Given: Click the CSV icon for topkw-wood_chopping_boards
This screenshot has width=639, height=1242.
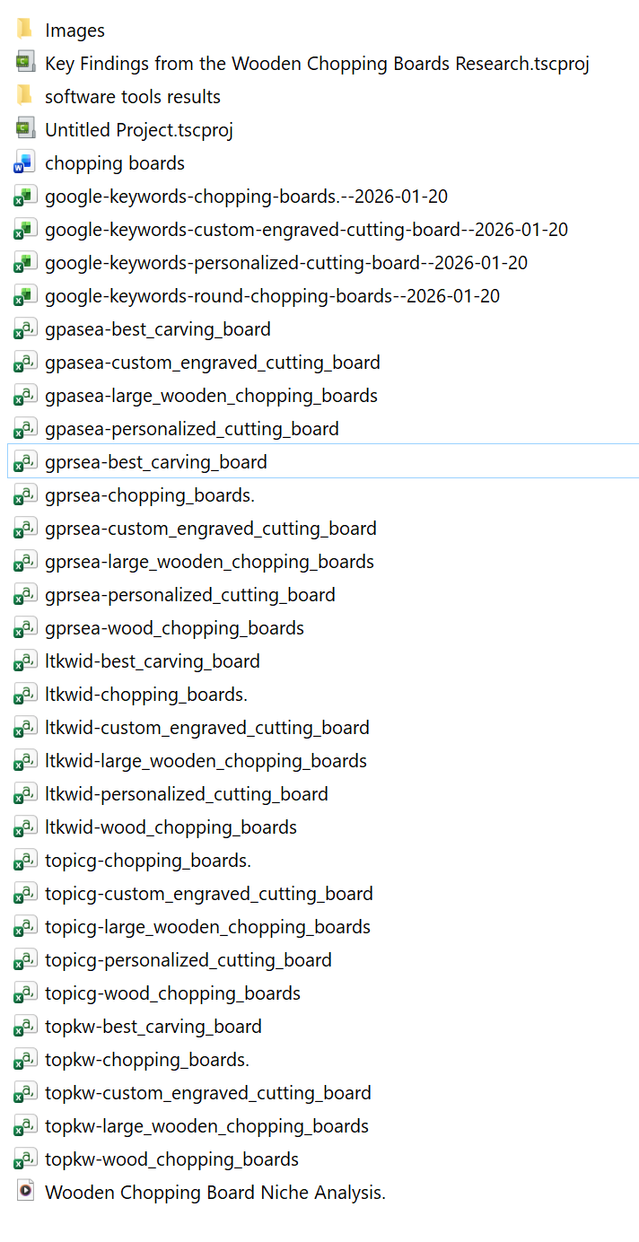Looking at the screenshot, I should tap(24, 1159).
